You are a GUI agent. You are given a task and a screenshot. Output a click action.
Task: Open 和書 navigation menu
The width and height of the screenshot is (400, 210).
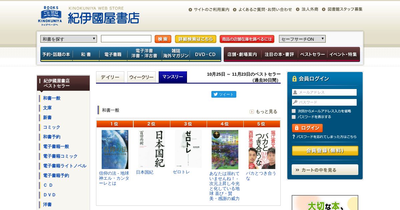[86, 54]
